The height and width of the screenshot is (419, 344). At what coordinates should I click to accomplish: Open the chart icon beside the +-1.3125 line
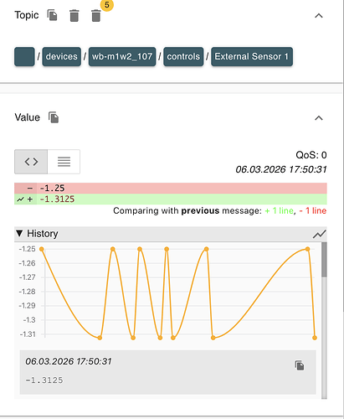(x=20, y=199)
